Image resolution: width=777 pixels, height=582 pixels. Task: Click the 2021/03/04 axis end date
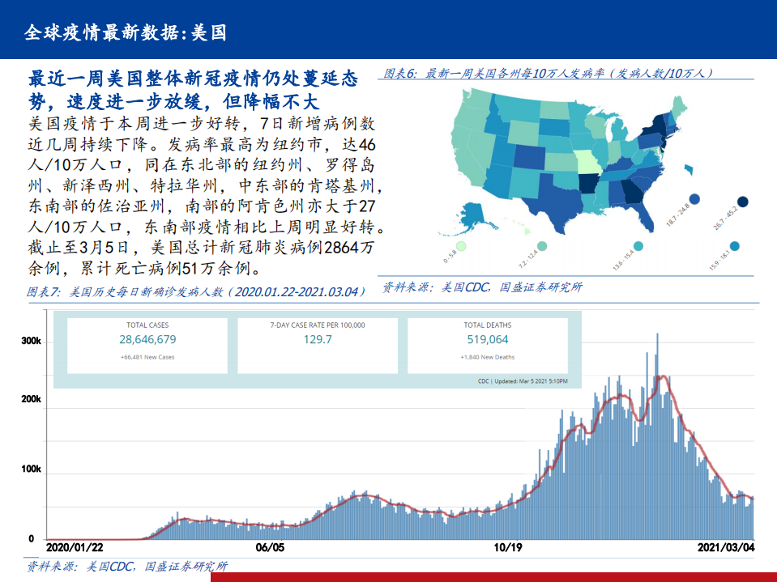(726, 547)
